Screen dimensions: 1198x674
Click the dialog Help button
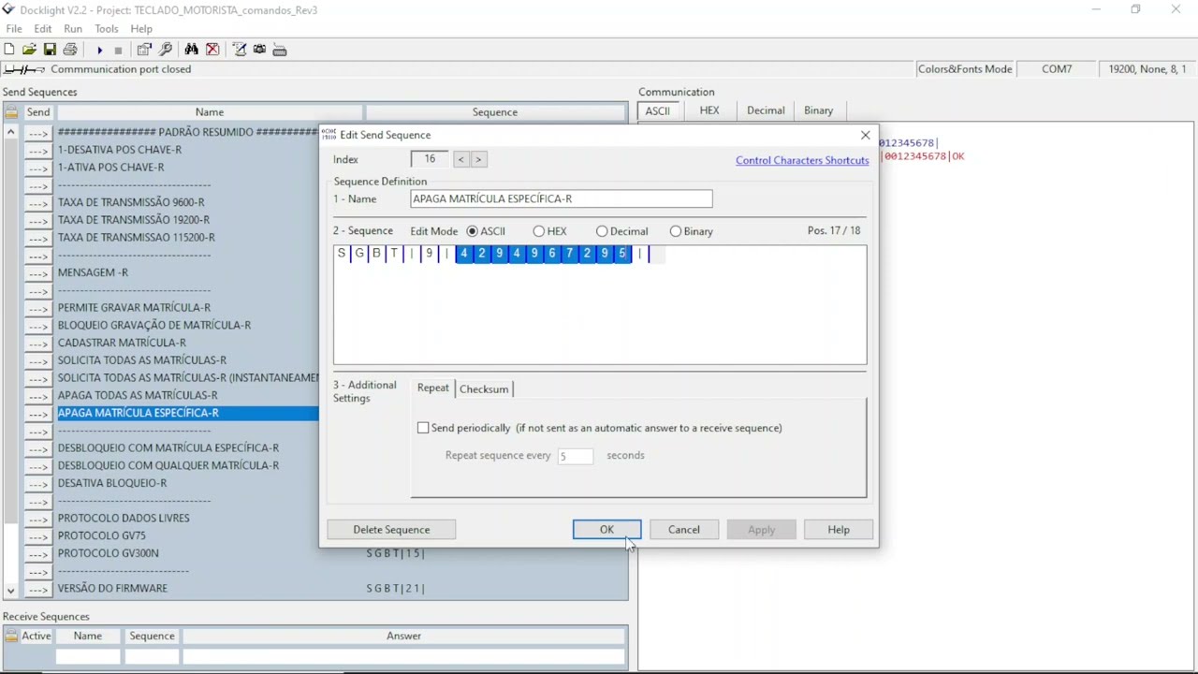click(839, 530)
